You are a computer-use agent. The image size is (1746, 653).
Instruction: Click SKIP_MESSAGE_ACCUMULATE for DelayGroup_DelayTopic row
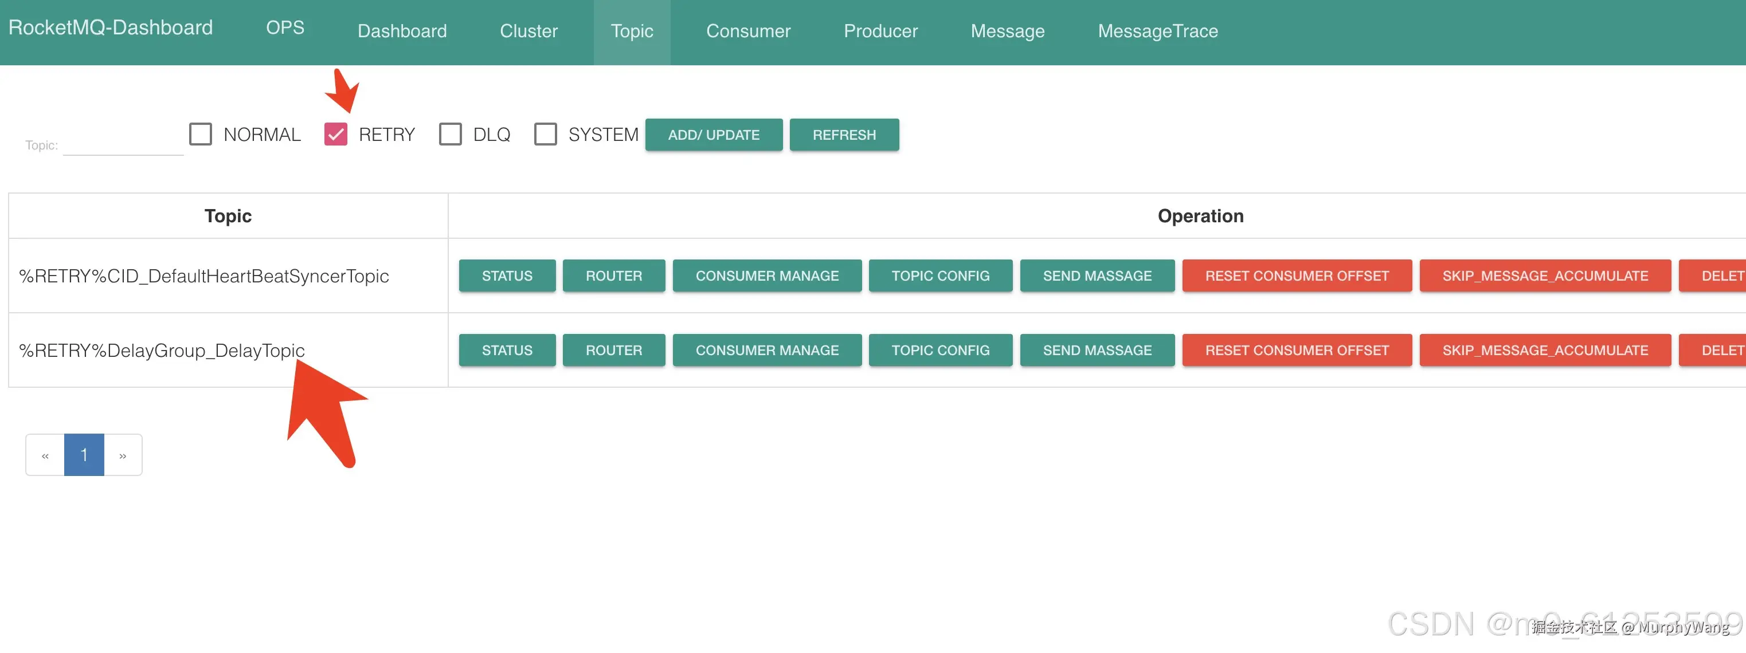coord(1545,350)
